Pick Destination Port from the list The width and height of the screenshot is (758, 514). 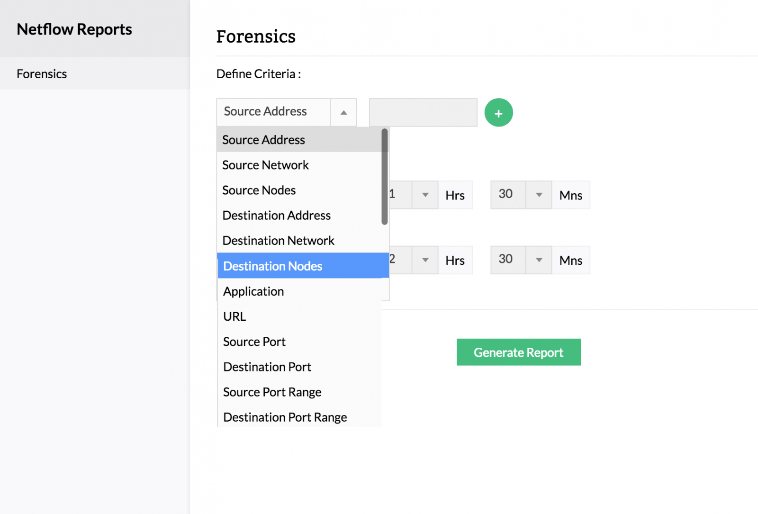click(x=267, y=367)
